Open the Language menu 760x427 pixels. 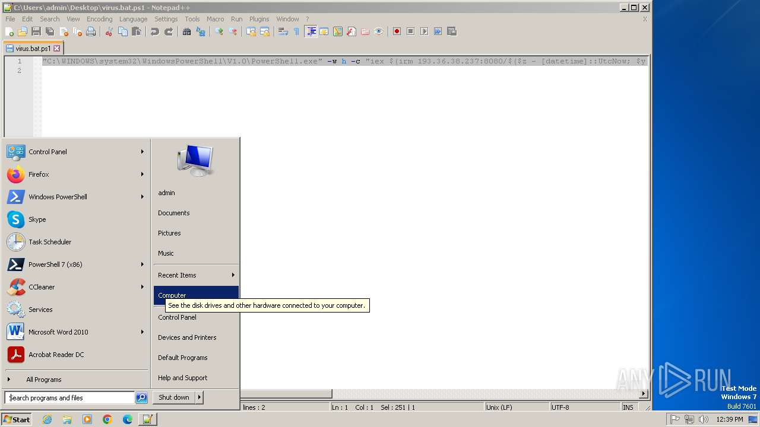133,19
